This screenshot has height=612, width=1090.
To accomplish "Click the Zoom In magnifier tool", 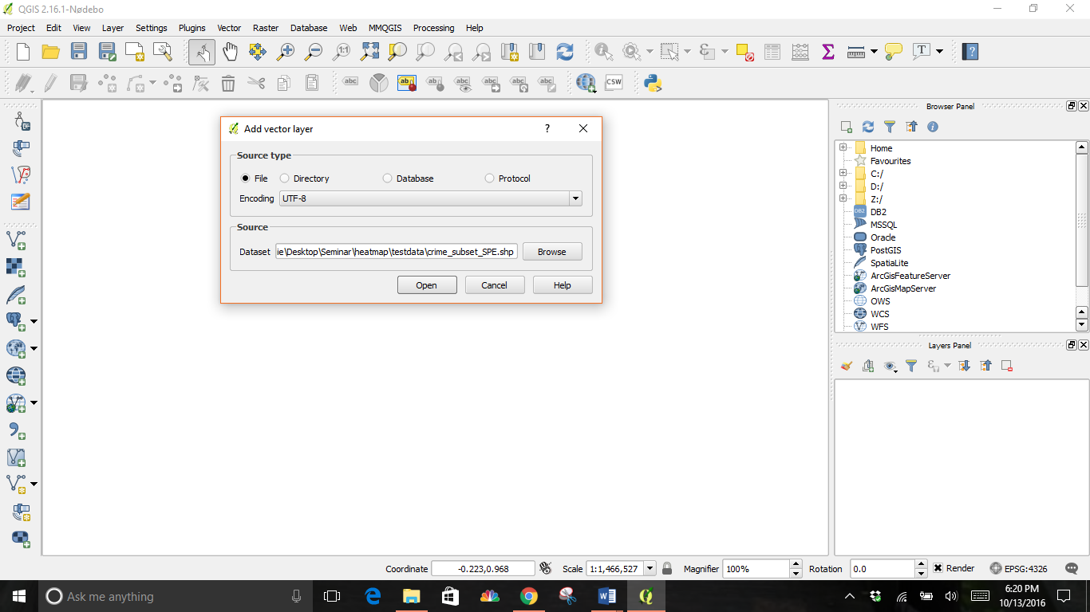I will (286, 52).
